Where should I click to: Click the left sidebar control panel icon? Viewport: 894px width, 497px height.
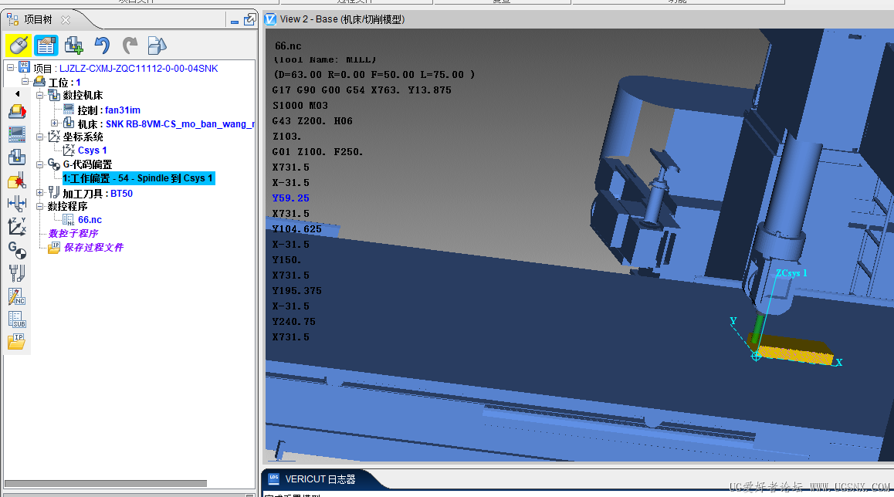point(17,134)
